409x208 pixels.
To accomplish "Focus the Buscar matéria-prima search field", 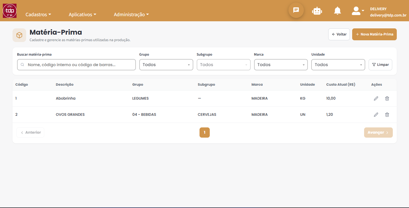I will (x=76, y=65).
